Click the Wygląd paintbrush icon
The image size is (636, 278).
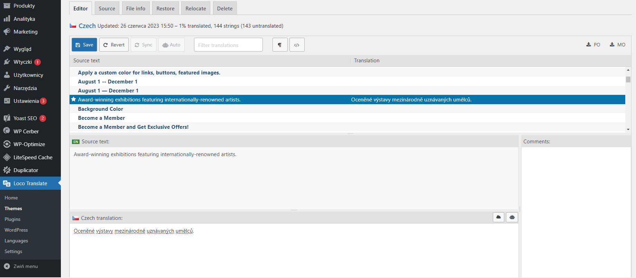7,49
